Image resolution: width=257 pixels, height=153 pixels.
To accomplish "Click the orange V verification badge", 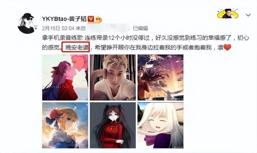I will 91,19.
